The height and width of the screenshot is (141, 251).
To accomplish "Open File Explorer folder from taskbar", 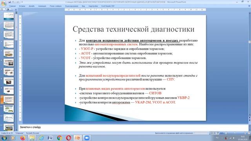I will (32, 138).
